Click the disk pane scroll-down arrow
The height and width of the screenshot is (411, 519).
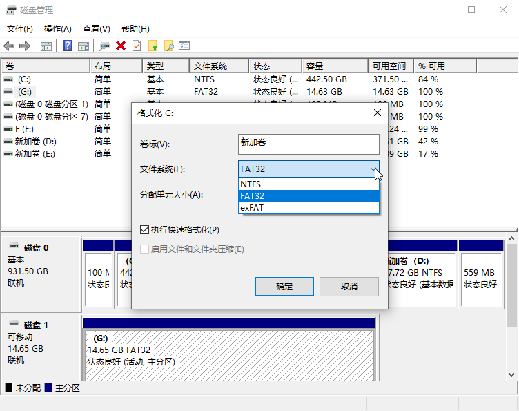point(511,375)
